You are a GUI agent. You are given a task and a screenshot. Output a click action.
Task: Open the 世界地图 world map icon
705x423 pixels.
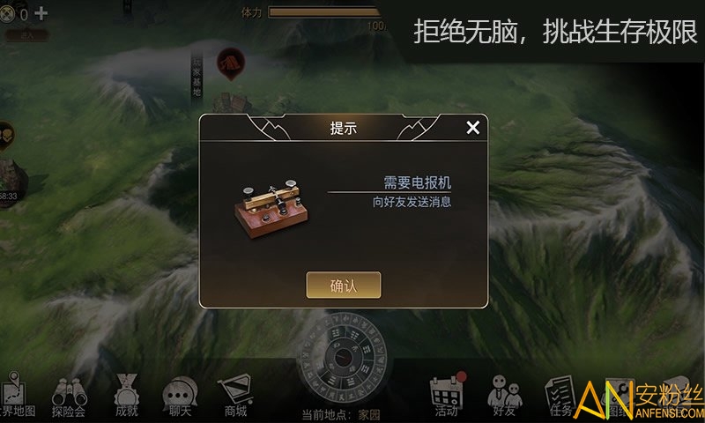pos(16,395)
